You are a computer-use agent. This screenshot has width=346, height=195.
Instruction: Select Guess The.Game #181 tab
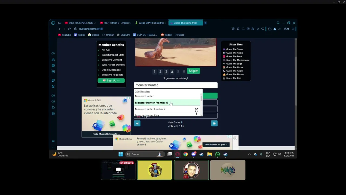[185, 23]
